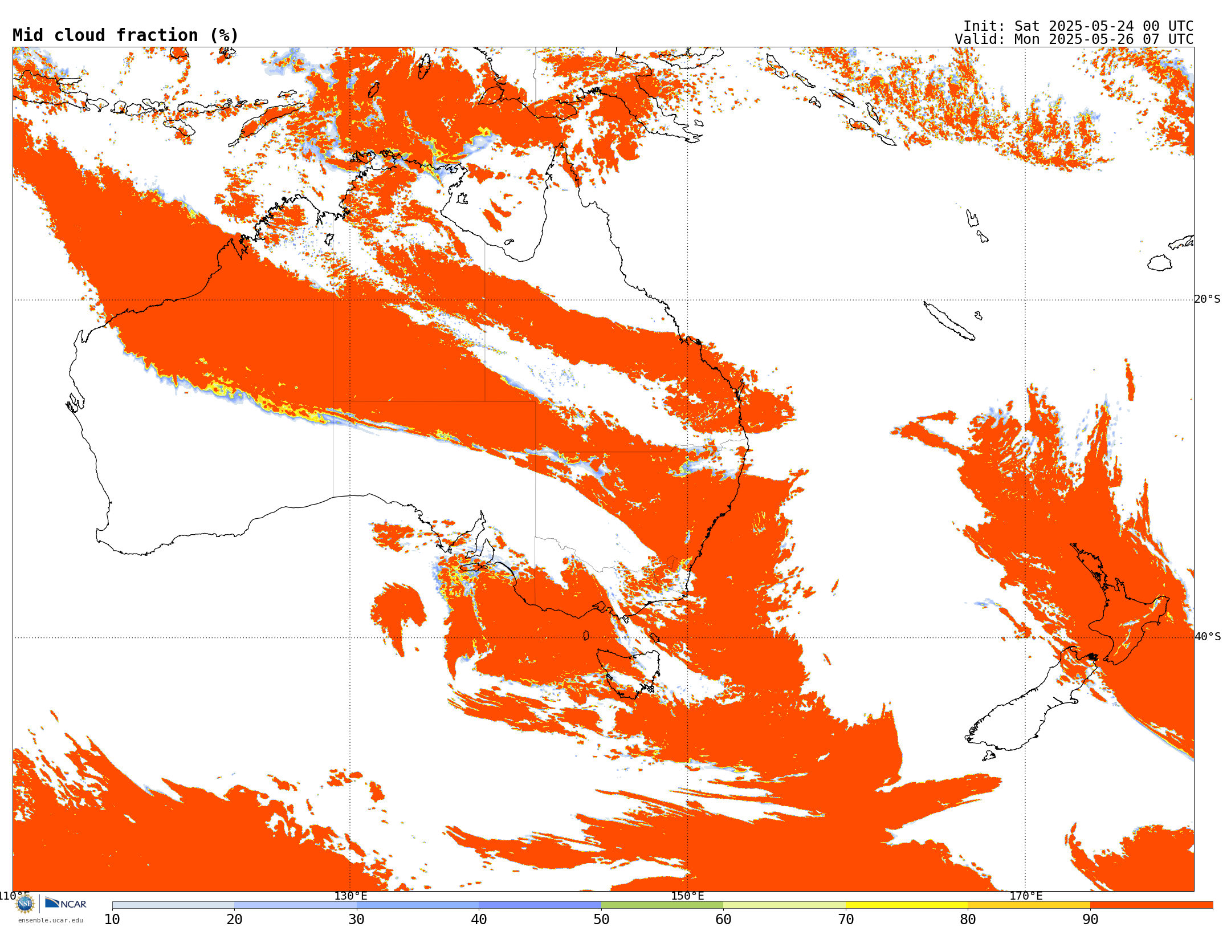Click the bright yellow 70-80 colorbar segment
This screenshot has height=927, width=1231.
[x=907, y=905]
